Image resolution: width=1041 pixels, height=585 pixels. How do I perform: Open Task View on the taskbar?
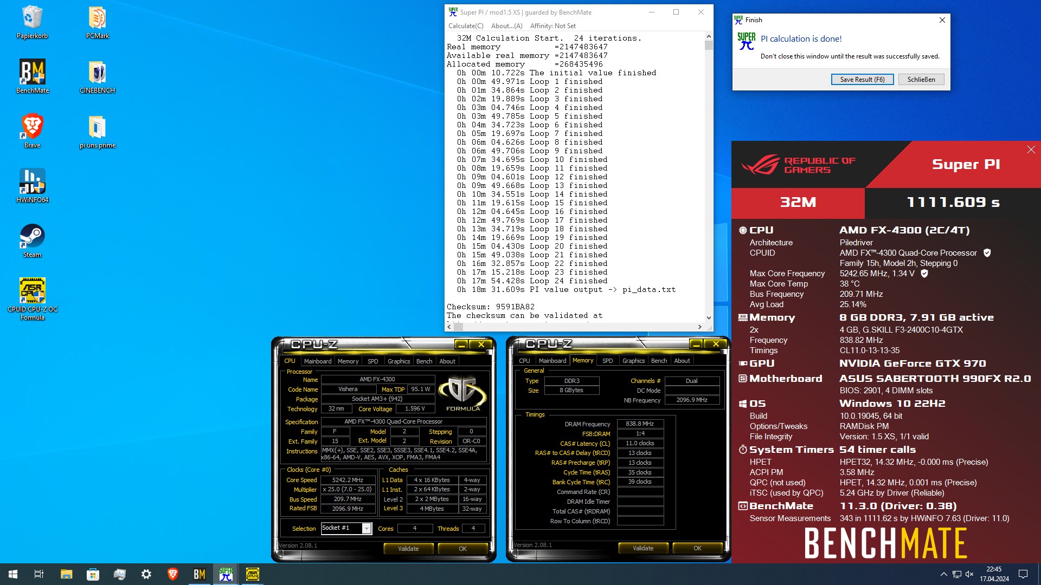coord(39,574)
